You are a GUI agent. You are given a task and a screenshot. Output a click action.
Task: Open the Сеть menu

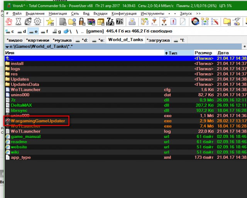[75, 13]
